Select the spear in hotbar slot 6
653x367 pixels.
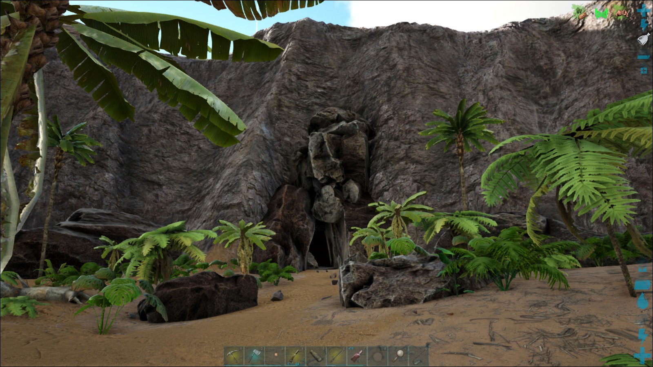tap(336, 356)
